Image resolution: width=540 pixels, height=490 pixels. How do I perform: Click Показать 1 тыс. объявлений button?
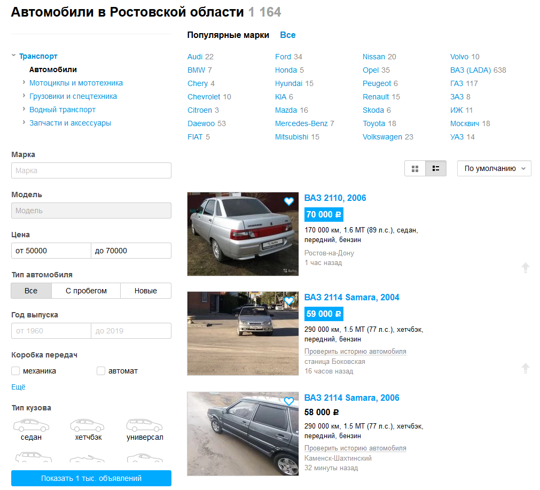click(91, 478)
